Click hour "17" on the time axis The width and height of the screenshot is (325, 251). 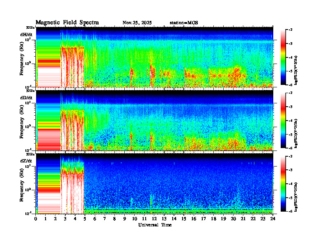coord(204,219)
